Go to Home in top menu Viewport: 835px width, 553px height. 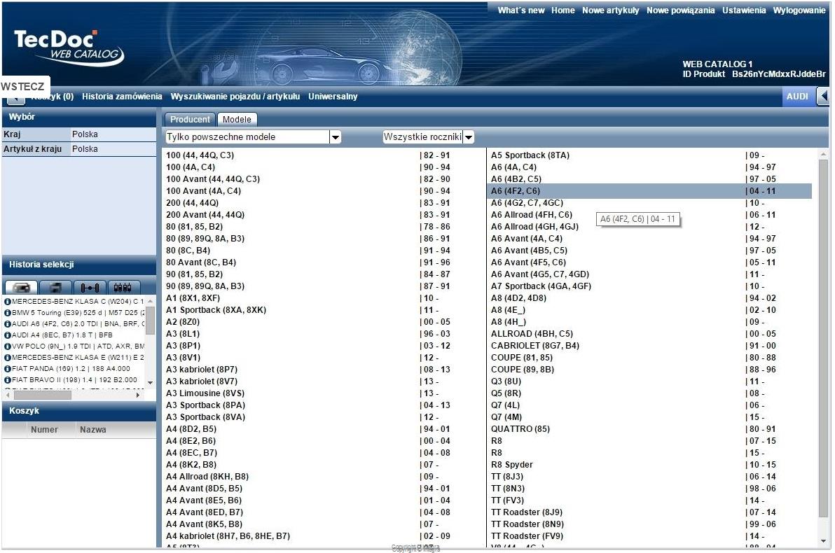tap(563, 10)
